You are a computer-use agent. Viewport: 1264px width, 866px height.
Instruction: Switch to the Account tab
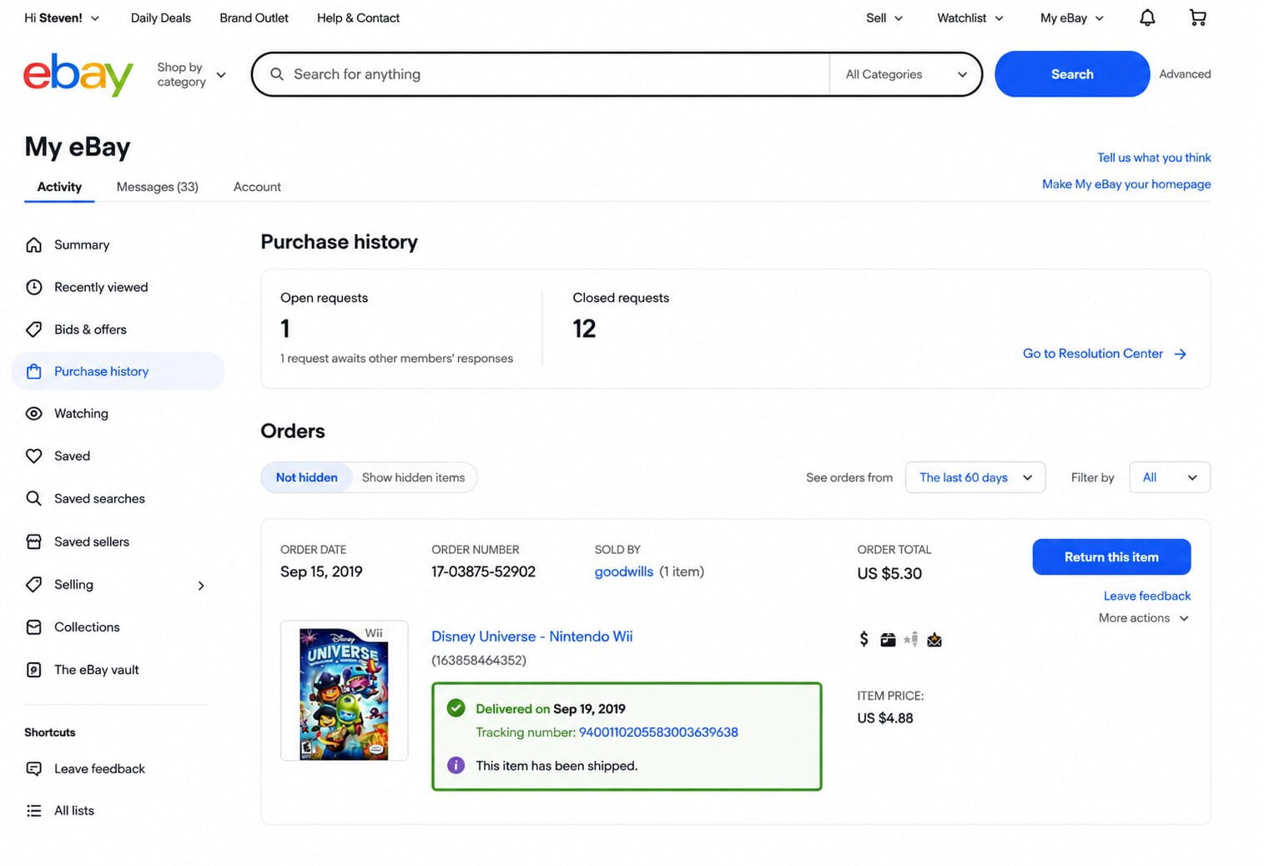coord(257,187)
